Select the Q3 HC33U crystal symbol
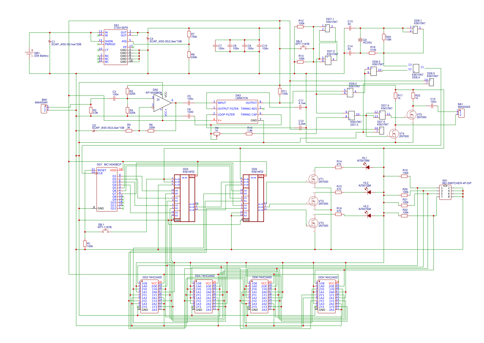The width and height of the screenshot is (484, 343). [360, 40]
